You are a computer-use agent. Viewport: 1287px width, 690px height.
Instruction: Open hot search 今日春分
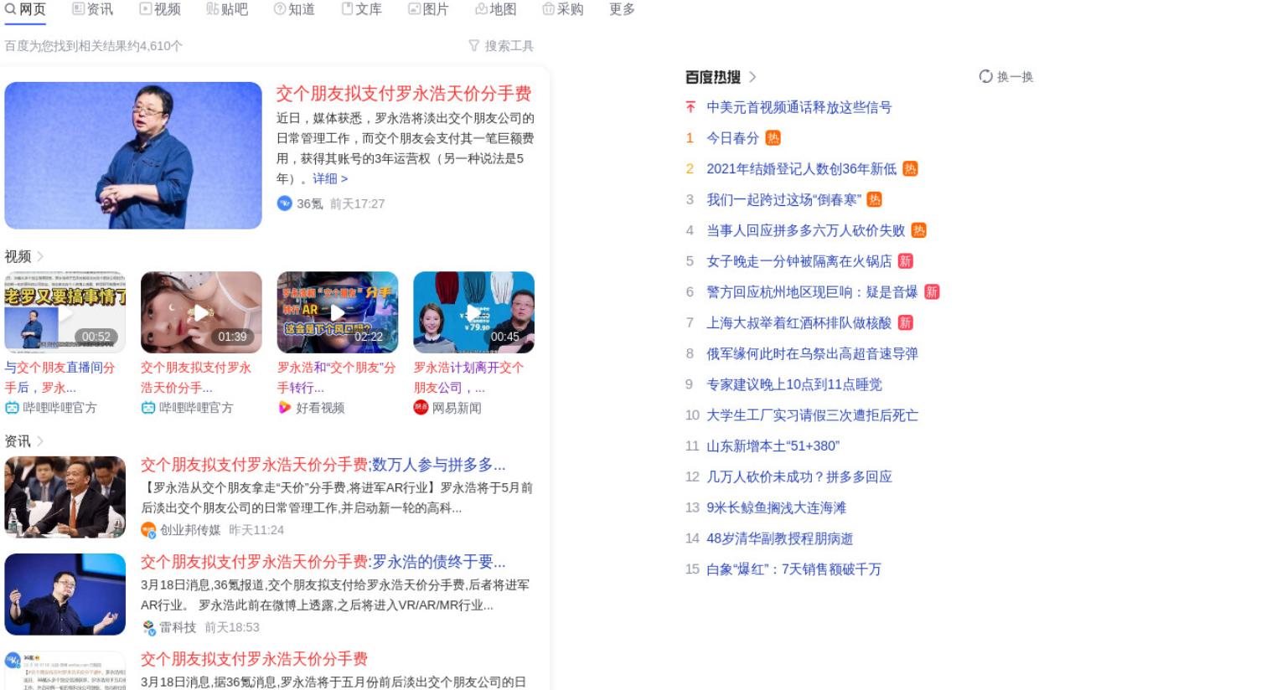coord(733,138)
